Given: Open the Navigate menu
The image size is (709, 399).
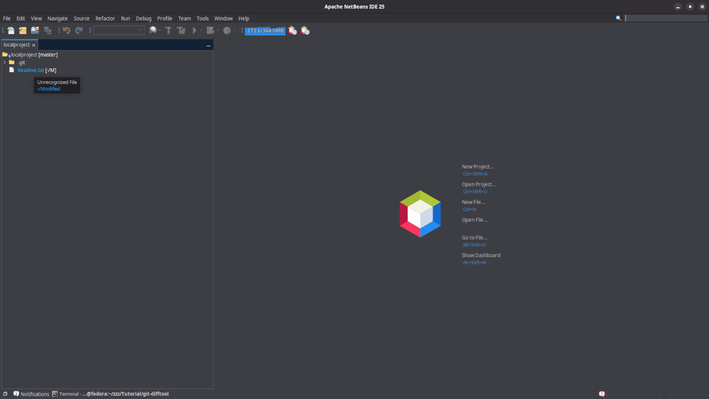Looking at the screenshot, I should click(x=58, y=18).
